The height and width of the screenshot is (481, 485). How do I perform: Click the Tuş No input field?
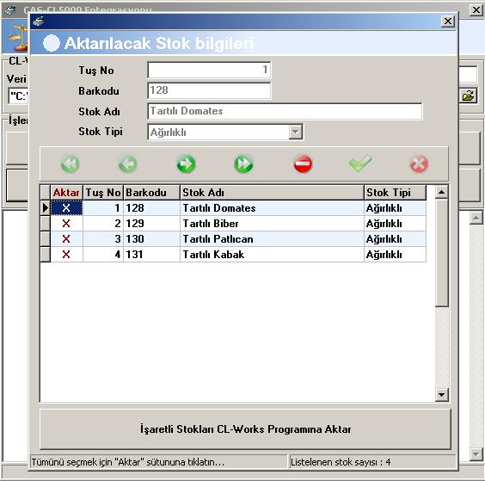click(x=209, y=70)
